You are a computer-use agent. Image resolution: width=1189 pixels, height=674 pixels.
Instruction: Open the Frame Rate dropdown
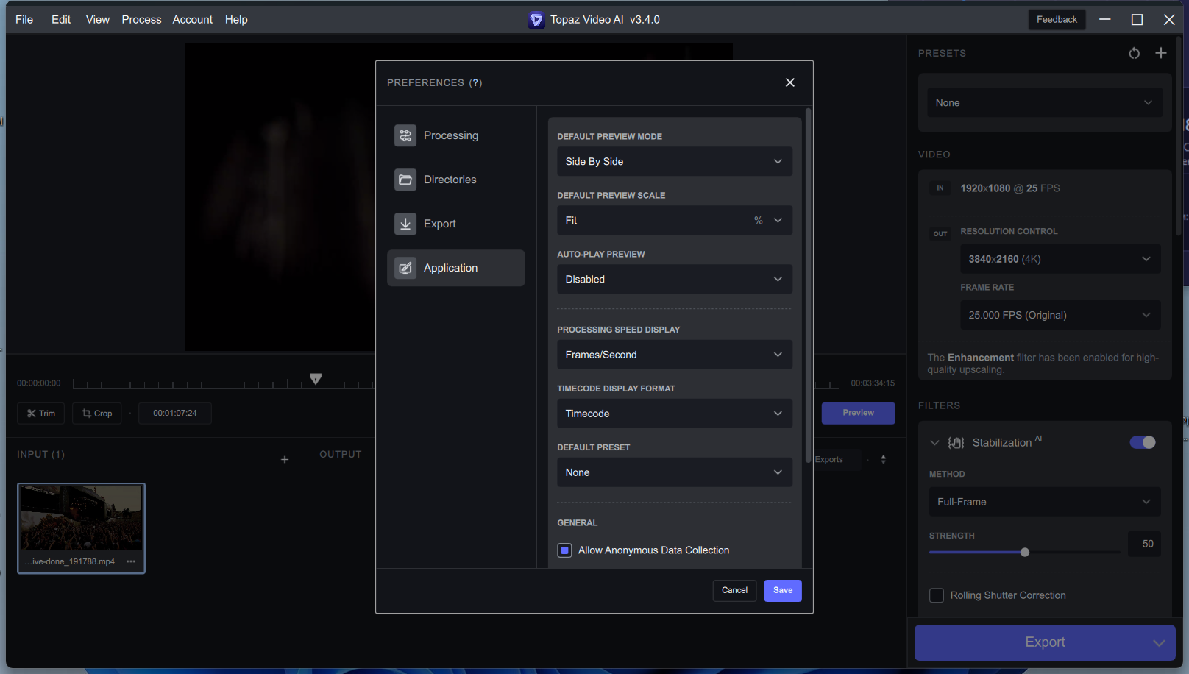tap(1060, 315)
